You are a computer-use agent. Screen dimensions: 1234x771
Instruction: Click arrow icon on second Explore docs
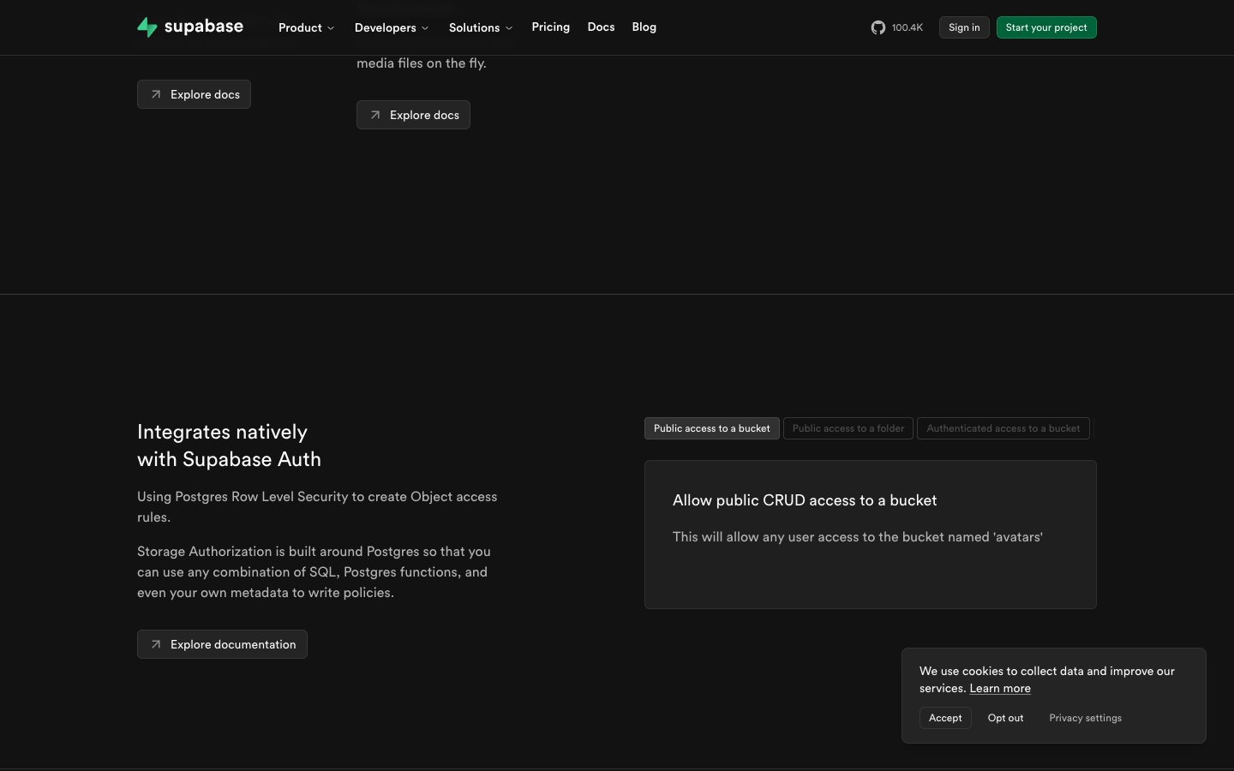coord(375,115)
